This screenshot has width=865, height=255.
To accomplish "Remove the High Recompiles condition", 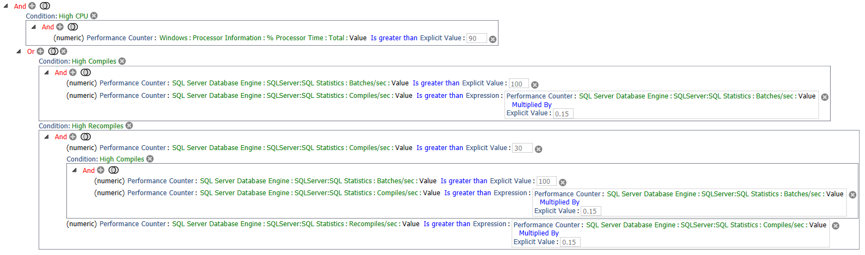I will (x=129, y=126).
